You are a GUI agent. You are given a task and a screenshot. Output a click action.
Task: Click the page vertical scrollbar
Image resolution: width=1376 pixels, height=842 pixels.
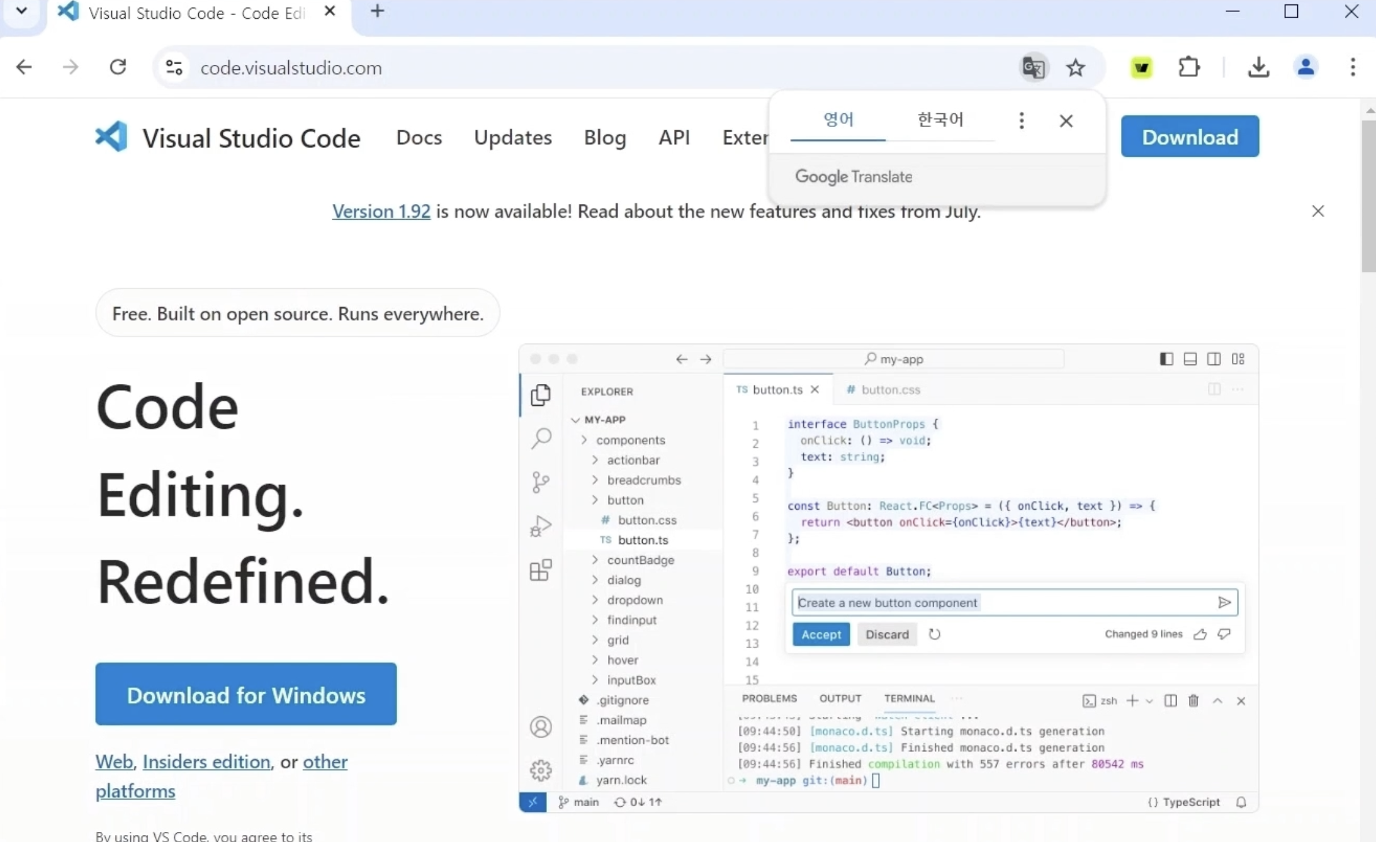[x=1368, y=195]
